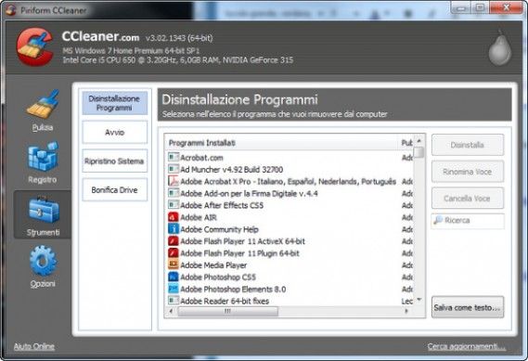Click the Flash Player 11 ActiveX icon
The height and width of the screenshot is (361, 528).
[174, 240]
